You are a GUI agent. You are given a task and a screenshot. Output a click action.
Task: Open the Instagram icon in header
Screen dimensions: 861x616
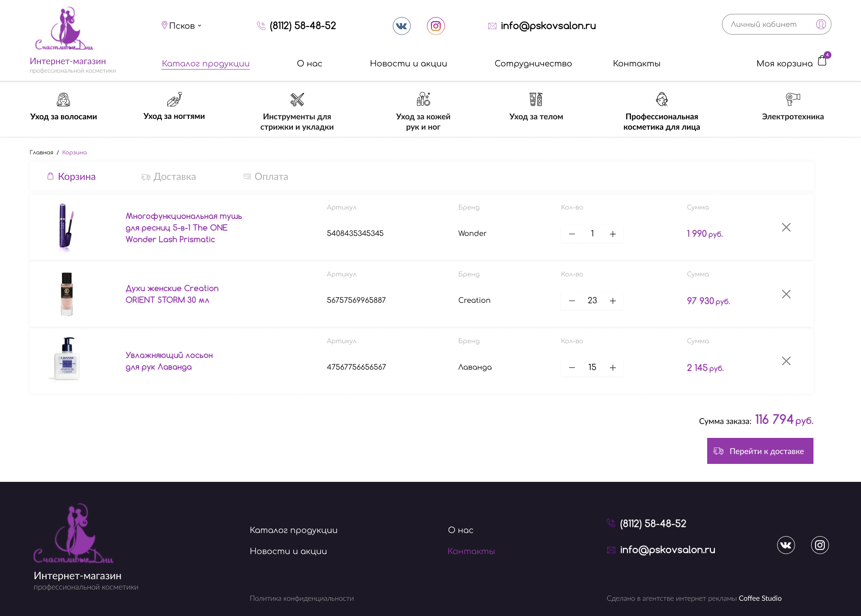coord(435,26)
